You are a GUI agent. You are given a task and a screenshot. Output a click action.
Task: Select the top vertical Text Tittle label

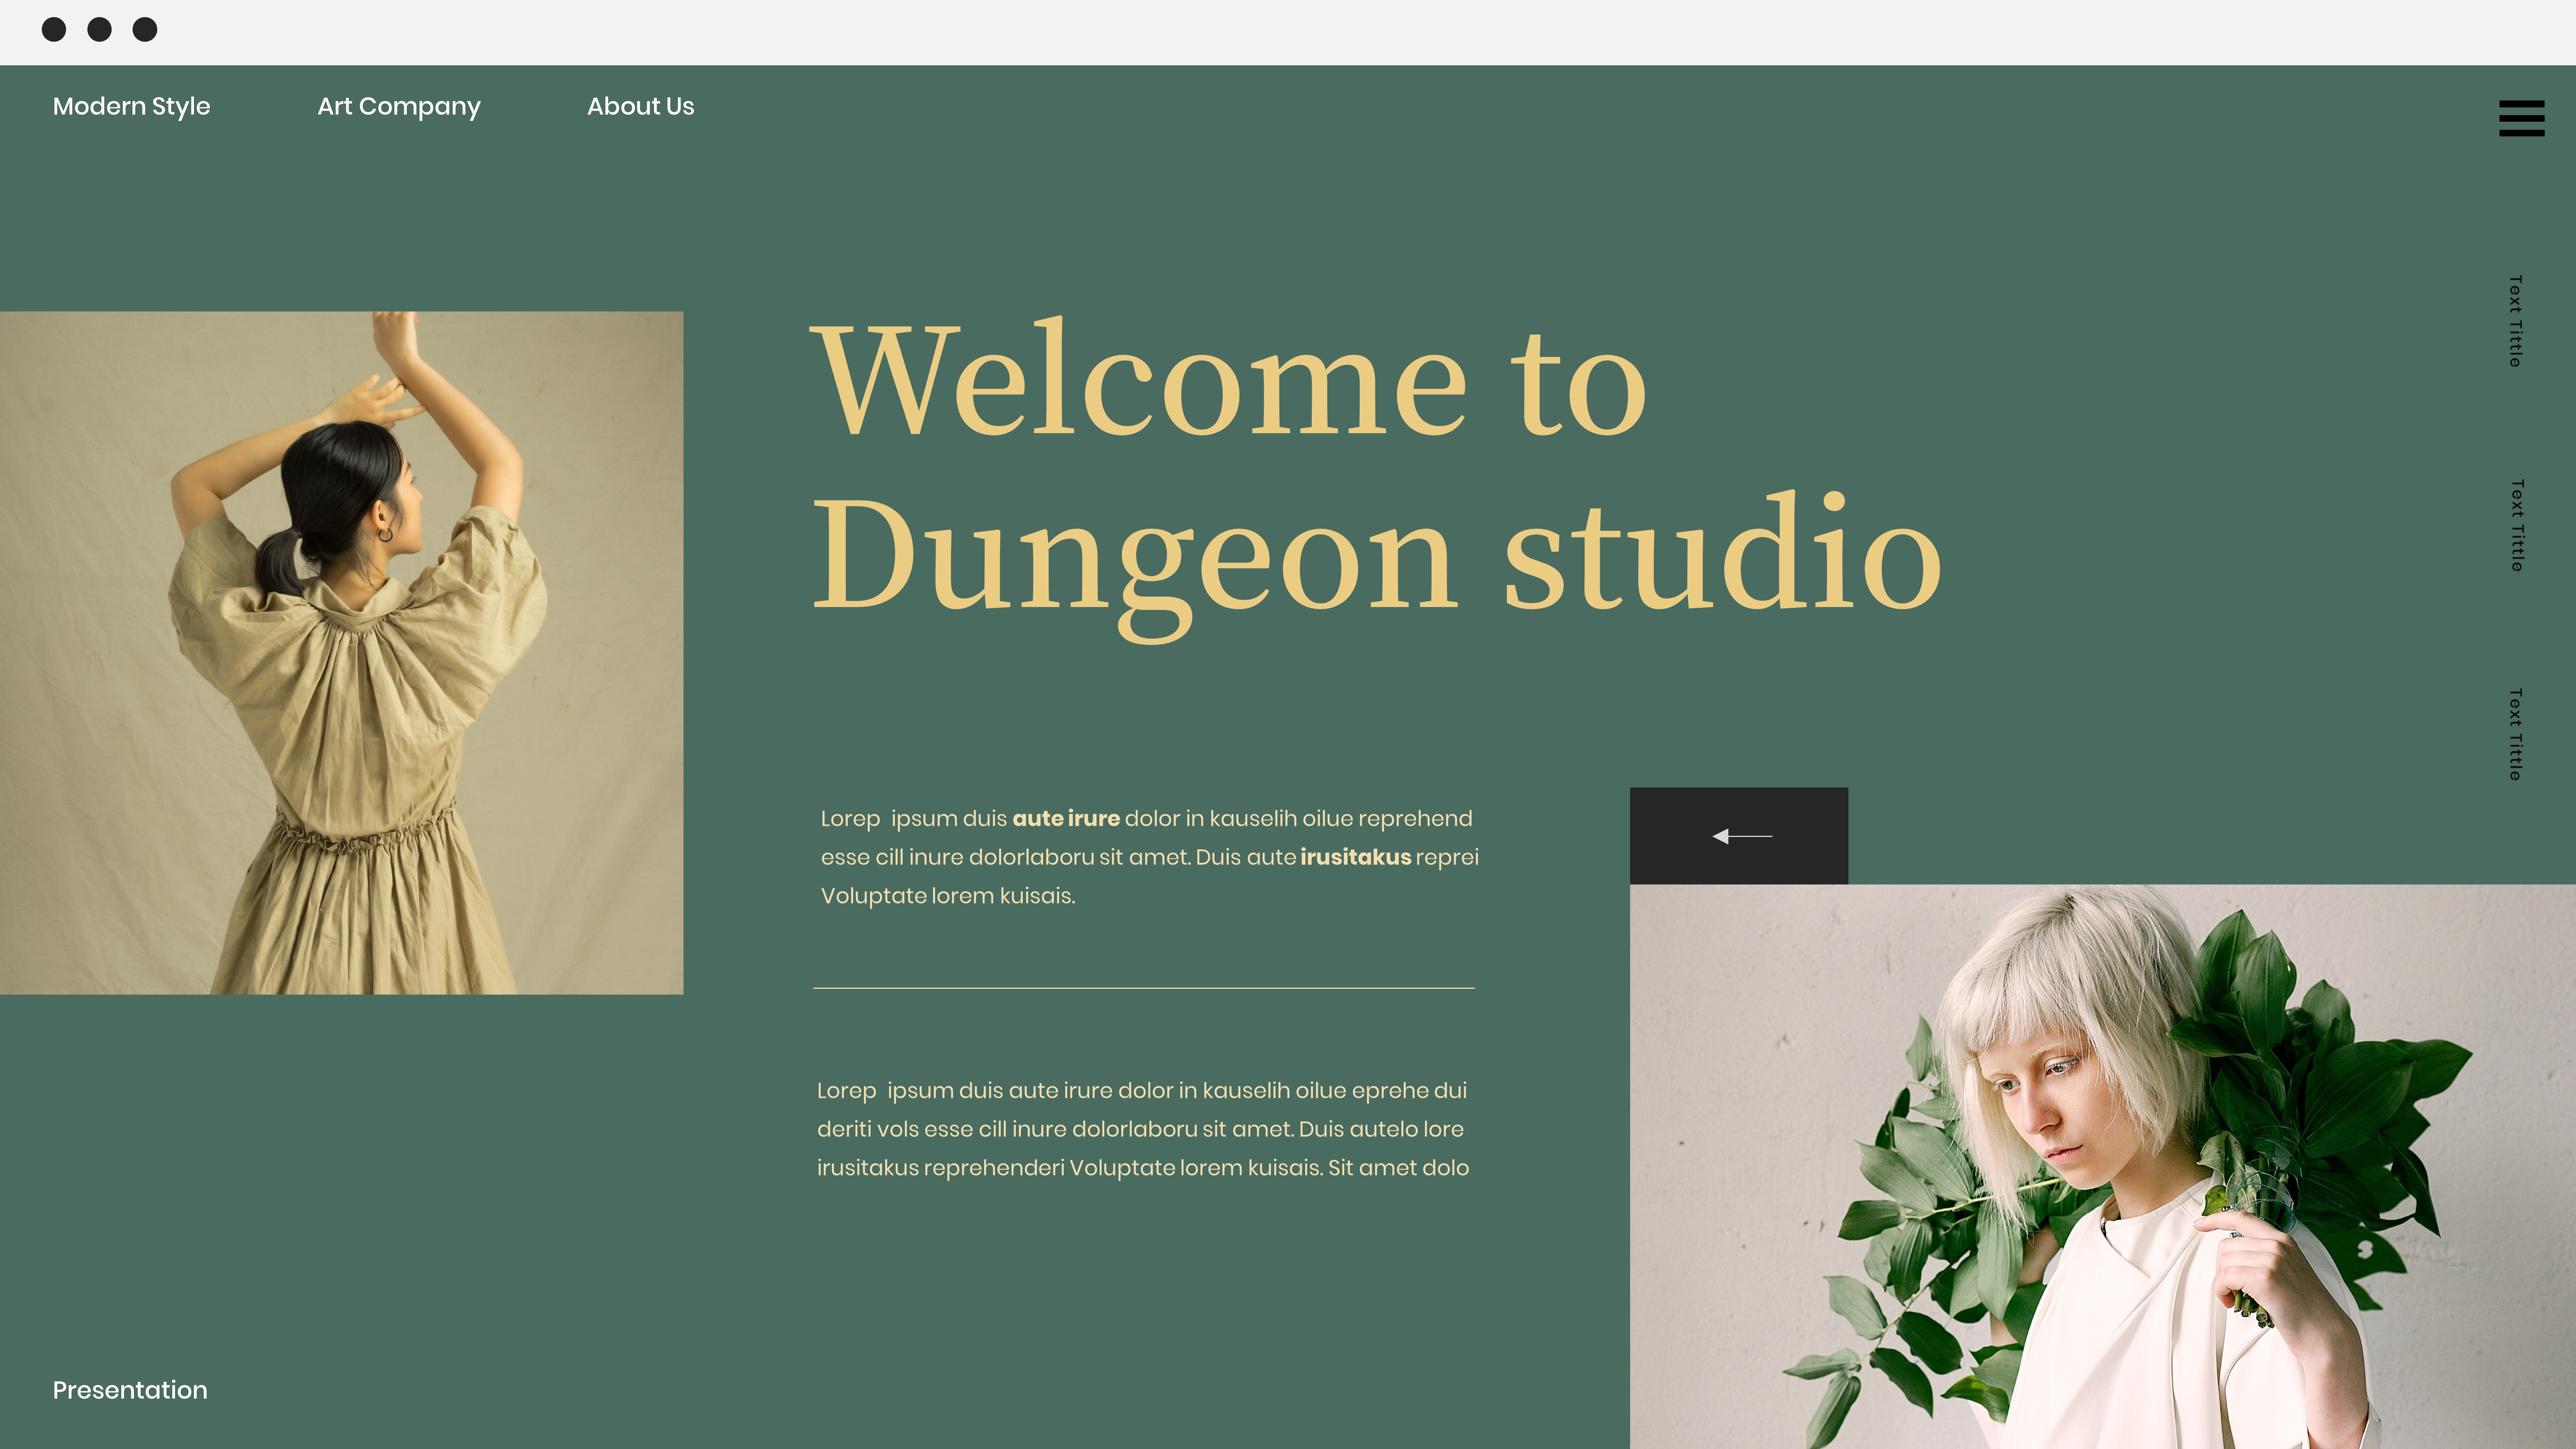2515,321
